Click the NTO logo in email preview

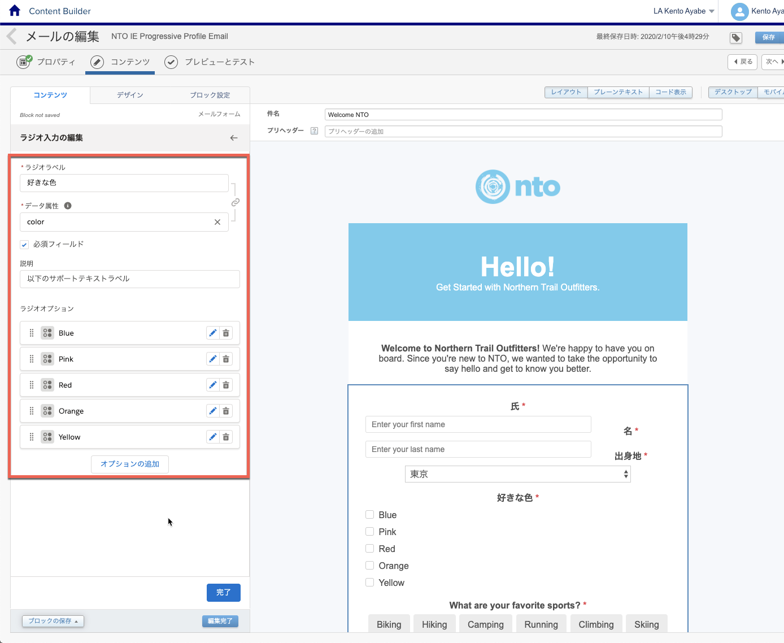point(518,186)
